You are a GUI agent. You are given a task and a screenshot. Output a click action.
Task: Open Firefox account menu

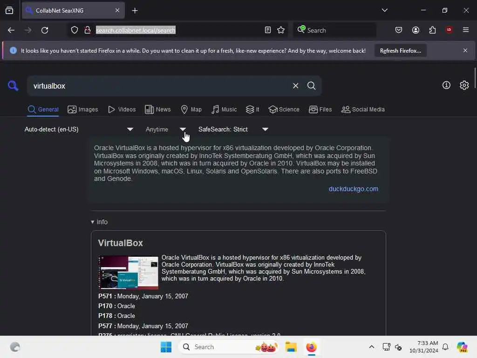click(x=416, y=30)
